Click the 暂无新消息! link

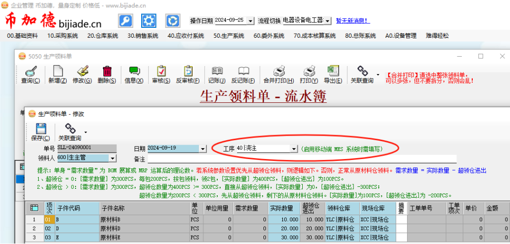pyautogui.click(x=353, y=21)
